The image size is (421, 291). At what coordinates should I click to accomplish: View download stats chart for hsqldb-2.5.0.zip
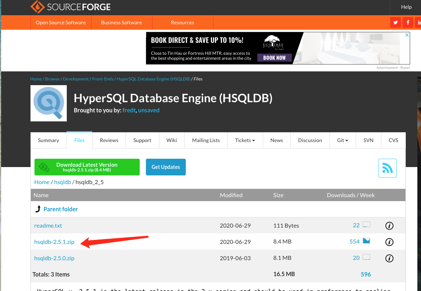tap(366, 257)
